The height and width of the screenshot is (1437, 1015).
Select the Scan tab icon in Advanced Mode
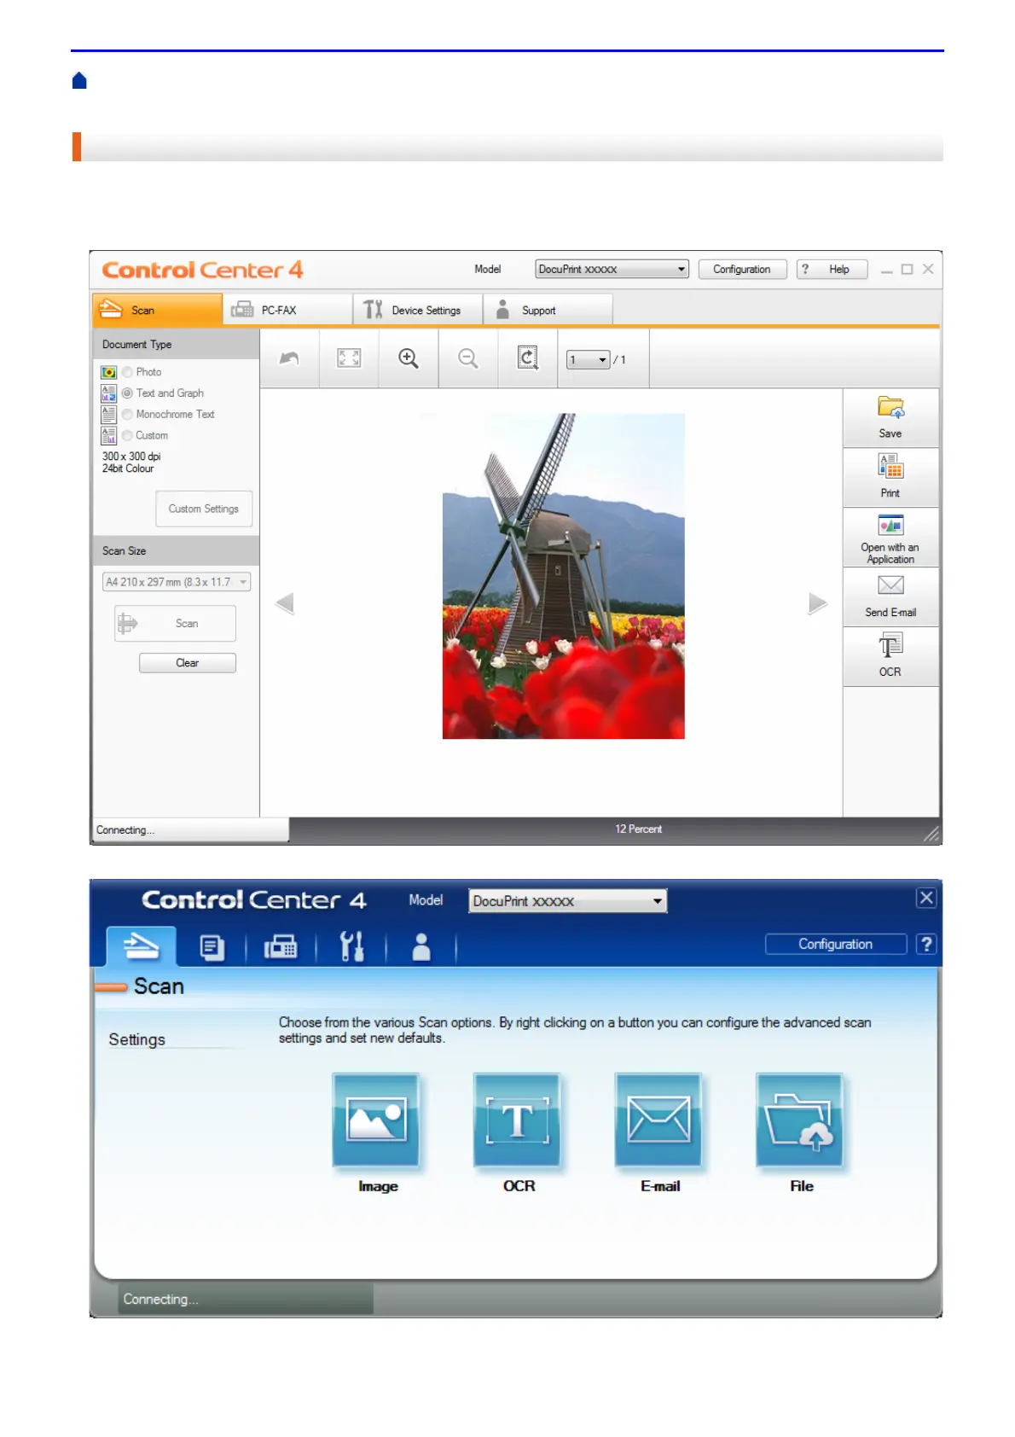click(x=142, y=946)
